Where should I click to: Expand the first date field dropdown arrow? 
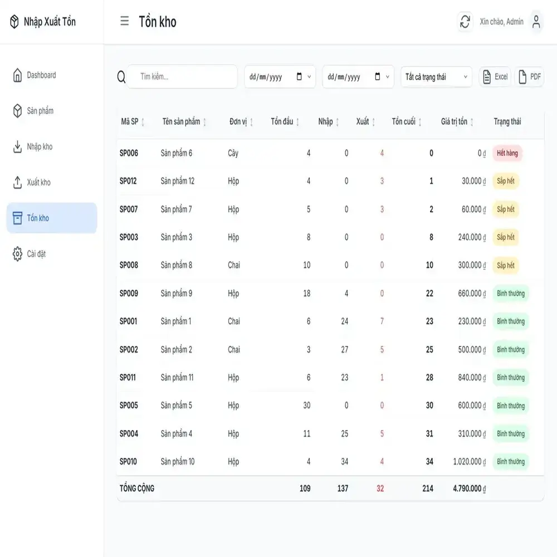309,77
